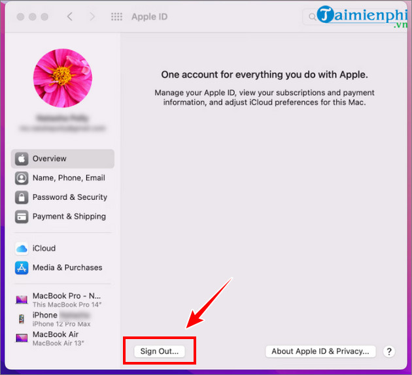412x375 pixels.
Task: Click the lock icon for Password & Security
Action: point(22,197)
